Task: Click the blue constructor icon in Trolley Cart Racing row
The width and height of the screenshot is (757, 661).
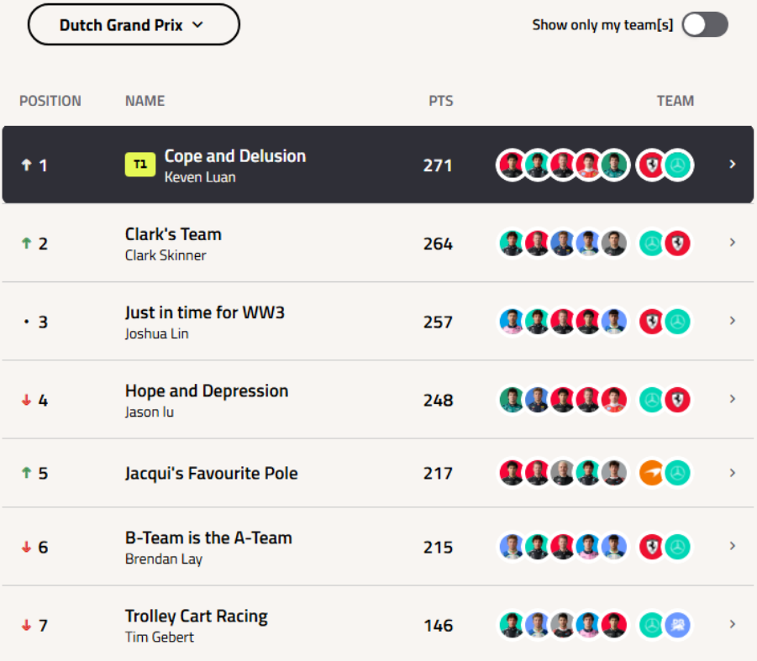Action: 677,625
